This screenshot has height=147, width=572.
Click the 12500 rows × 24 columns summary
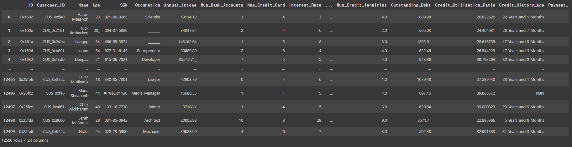point(25,140)
